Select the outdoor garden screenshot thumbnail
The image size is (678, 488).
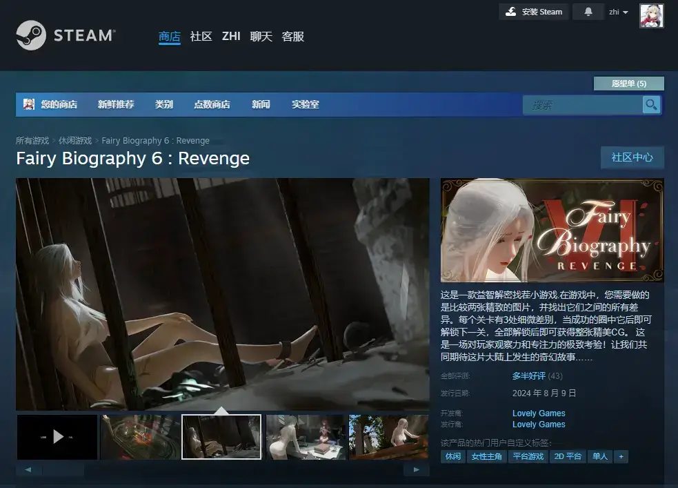click(x=389, y=437)
